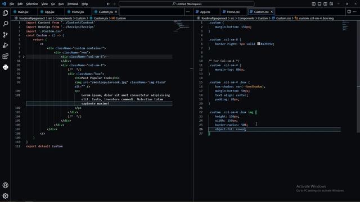Click the Untitled (Workspace) search box
The image size is (360, 202).
(x=186, y=4)
